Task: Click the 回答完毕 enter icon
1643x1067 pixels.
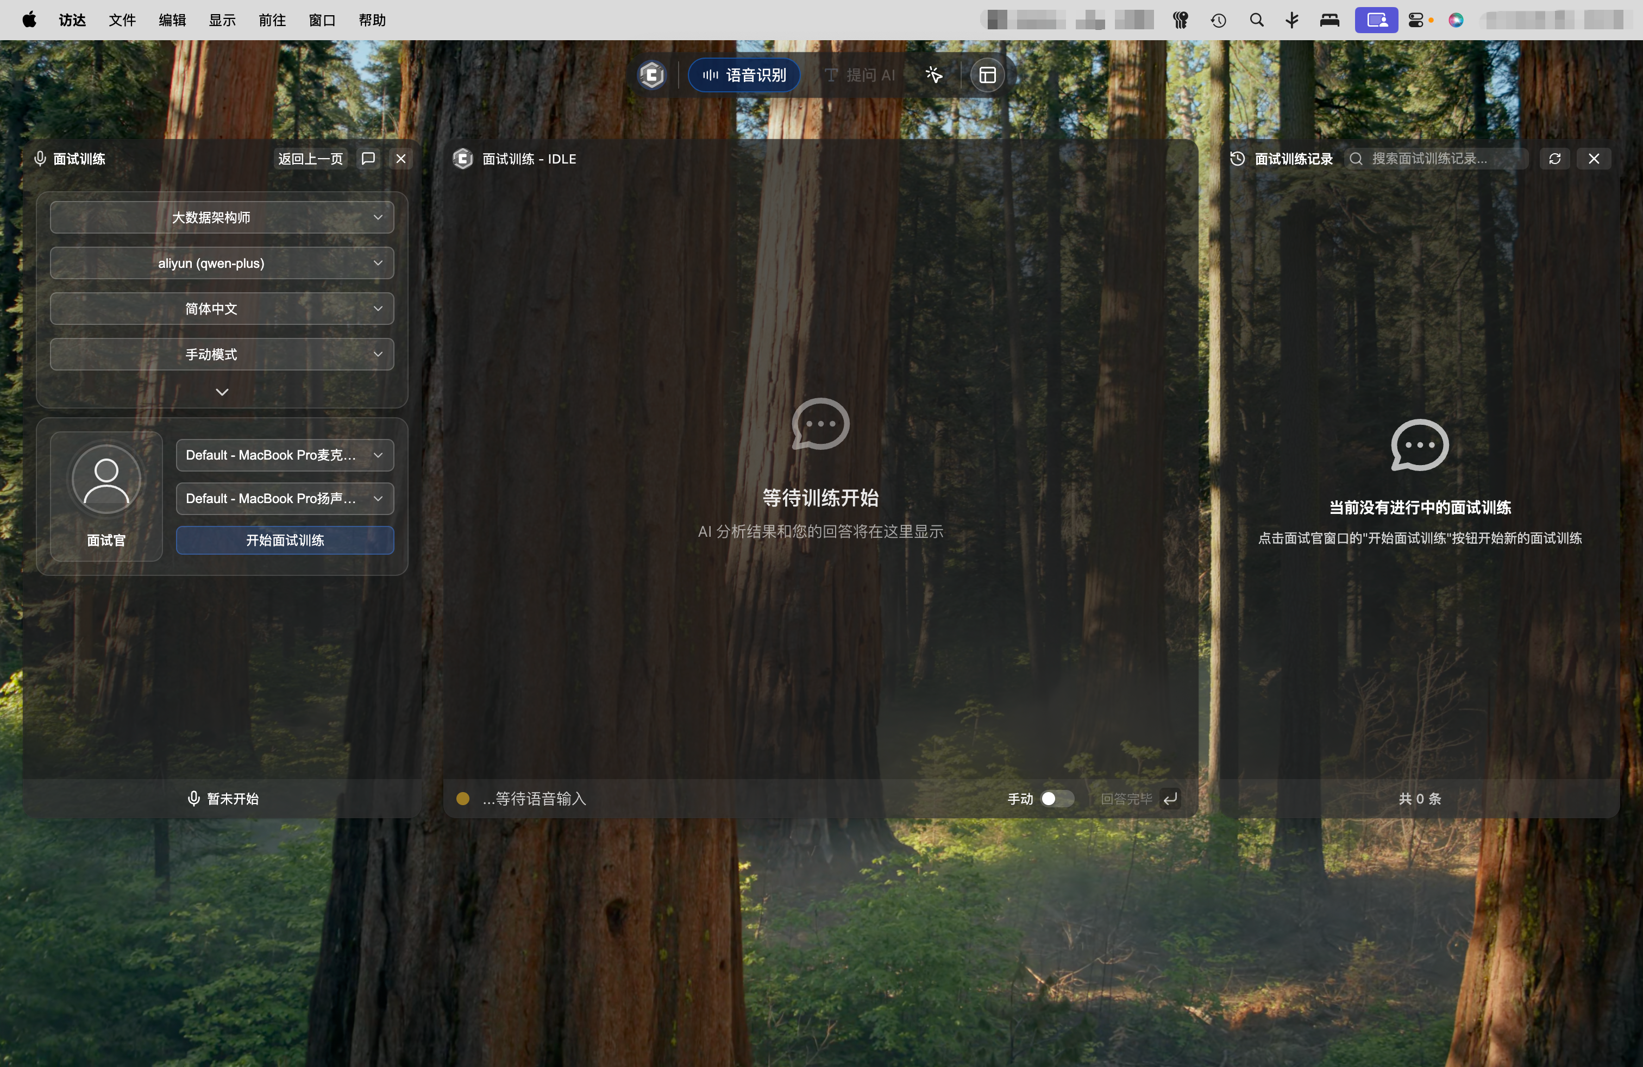Action: coord(1170,799)
